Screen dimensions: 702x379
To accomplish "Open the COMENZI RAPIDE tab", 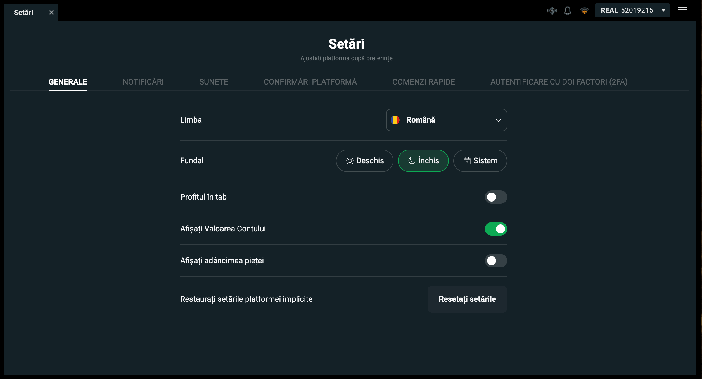I will pos(423,82).
